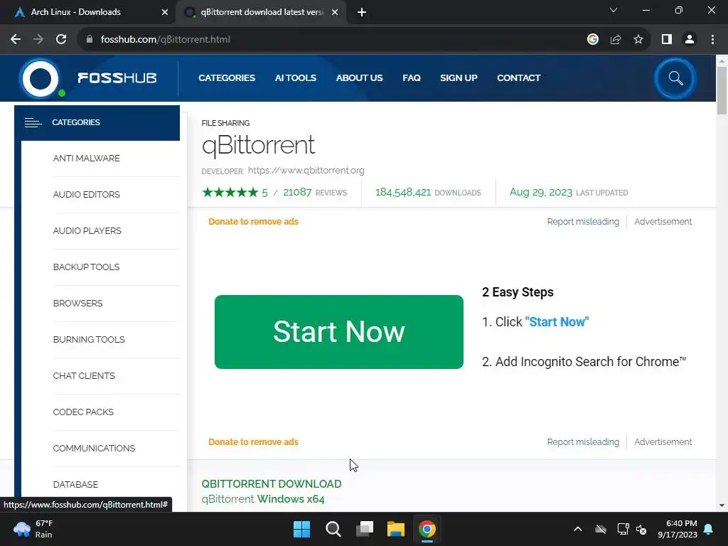Click the page vertical scrollbar thumb
Image resolution: width=728 pixels, height=546 pixels.
coord(722,90)
